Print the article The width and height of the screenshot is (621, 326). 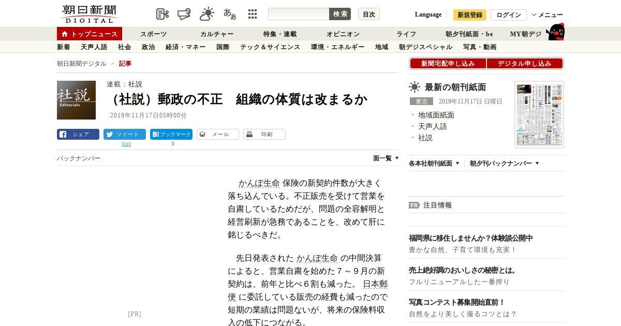coord(264,135)
